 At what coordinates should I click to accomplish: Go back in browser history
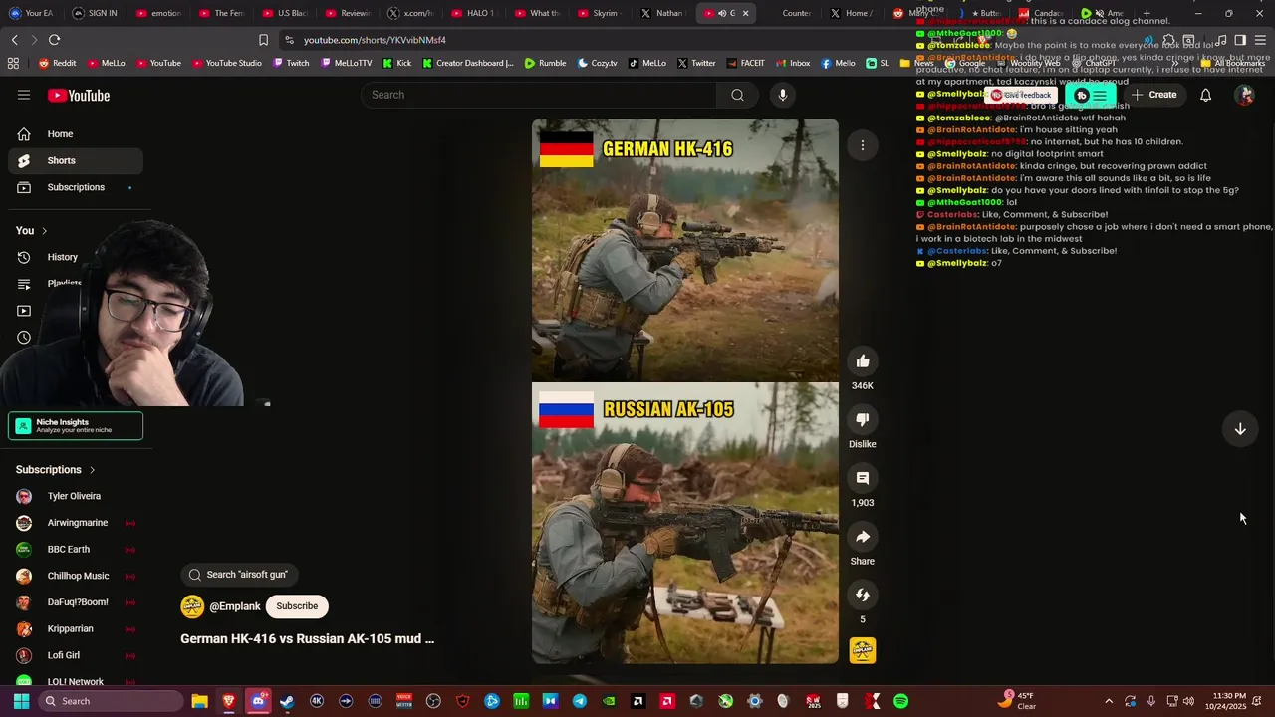click(x=14, y=40)
